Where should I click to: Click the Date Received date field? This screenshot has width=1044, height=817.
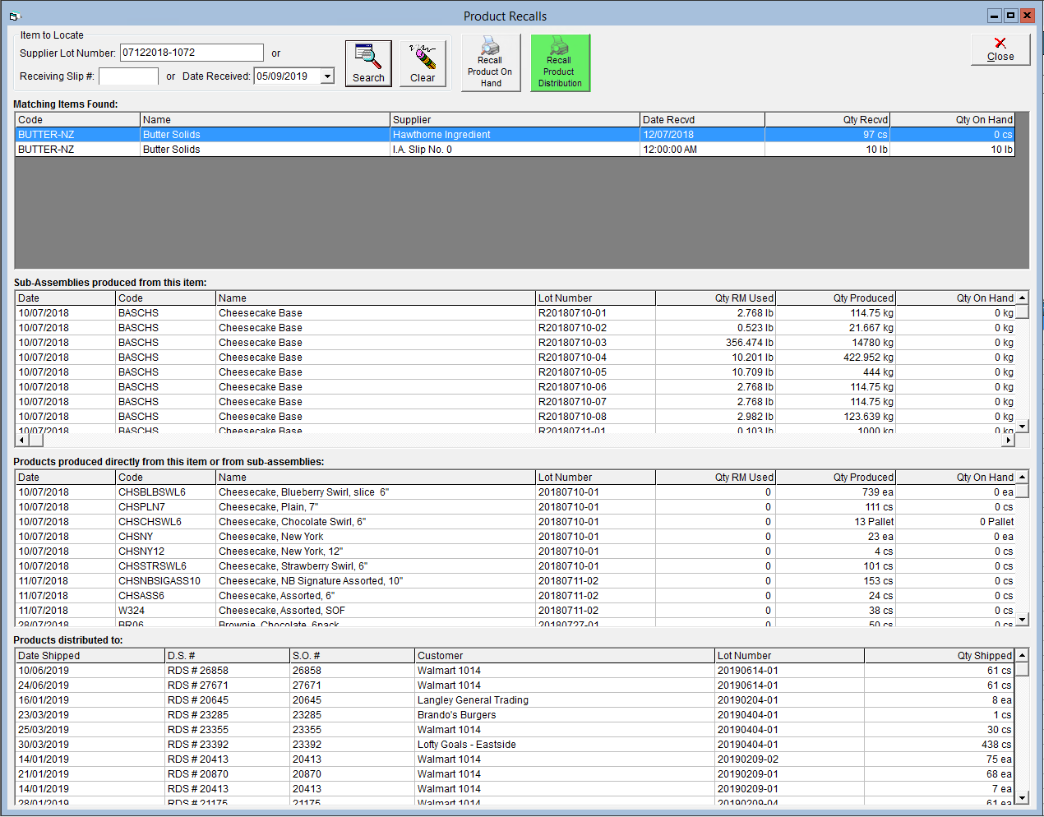(x=287, y=76)
